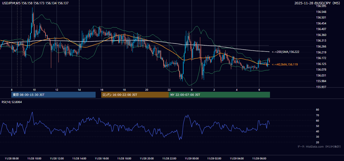
Task: Click price axis label 155.984
Action: point(321,81)
